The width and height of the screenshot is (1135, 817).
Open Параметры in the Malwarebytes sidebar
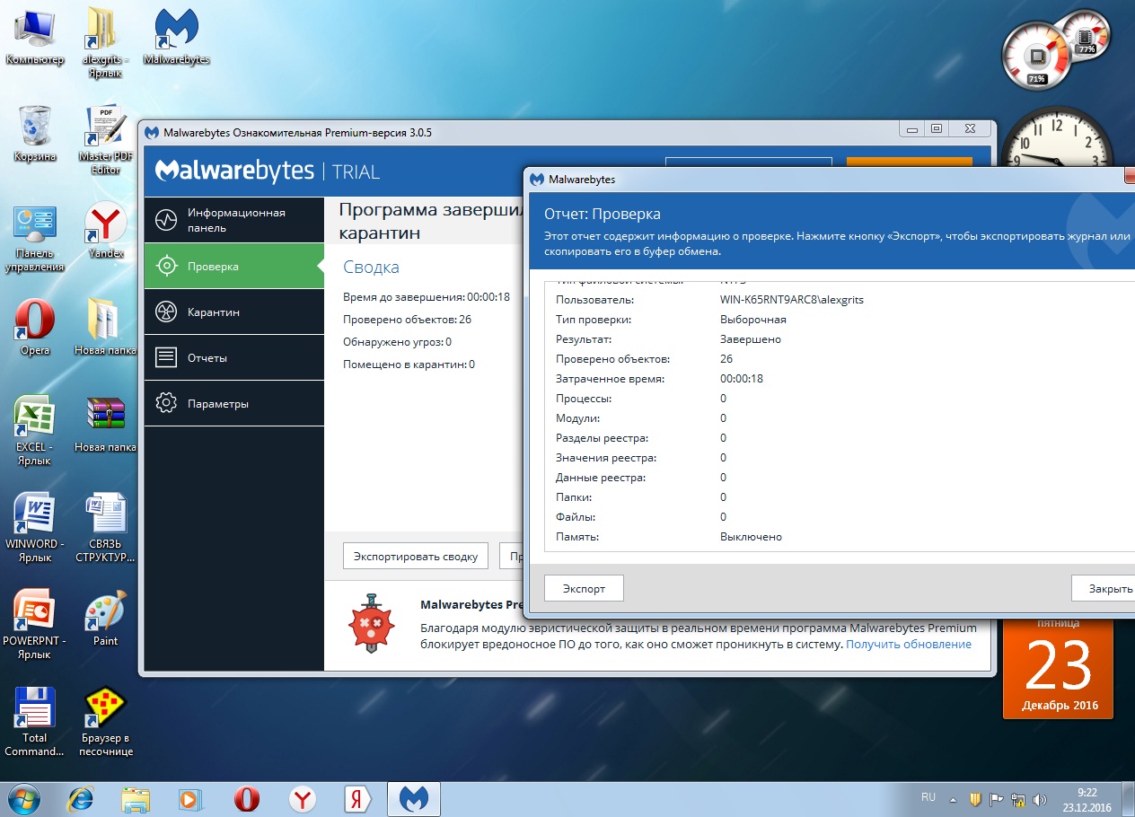click(x=233, y=403)
